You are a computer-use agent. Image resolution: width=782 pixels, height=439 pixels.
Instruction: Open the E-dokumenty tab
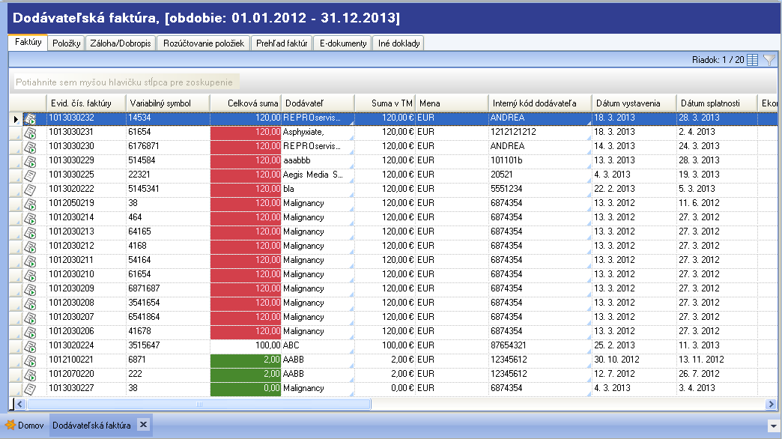coord(342,43)
